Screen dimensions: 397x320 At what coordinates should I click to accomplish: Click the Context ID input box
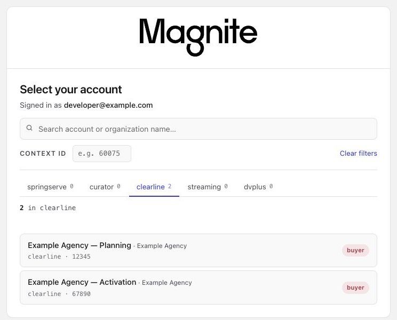pyautogui.click(x=102, y=153)
